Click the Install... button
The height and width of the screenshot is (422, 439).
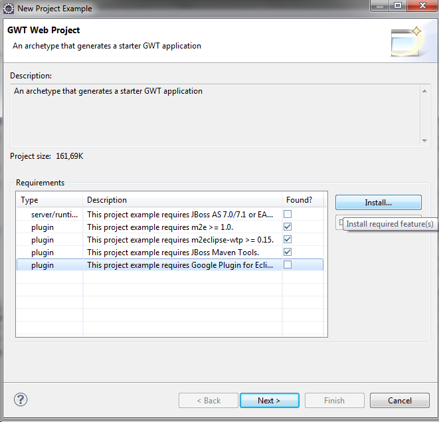pyautogui.click(x=379, y=202)
